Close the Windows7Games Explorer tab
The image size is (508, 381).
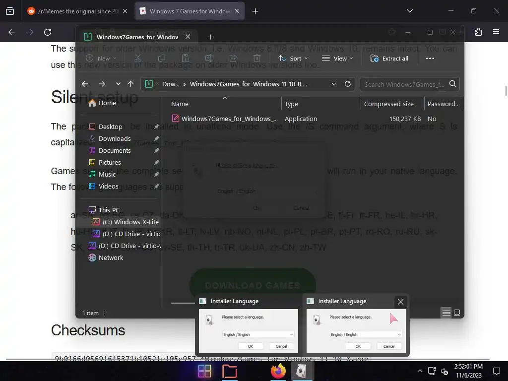(188, 37)
